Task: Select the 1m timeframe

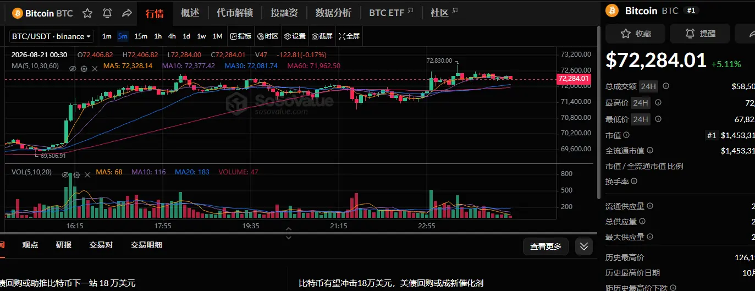Action: point(107,36)
